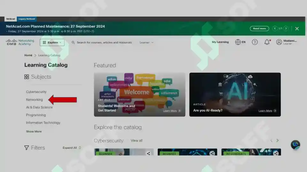This screenshot has height=172, width=307.
Task: Click the Home breadcrumb link
Action: point(28,55)
